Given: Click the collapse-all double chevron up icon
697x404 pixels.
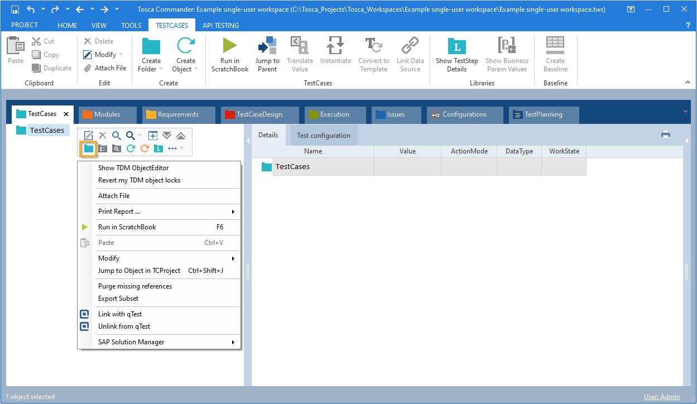Looking at the screenshot, I should pyautogui.click(x=181, y=136).
